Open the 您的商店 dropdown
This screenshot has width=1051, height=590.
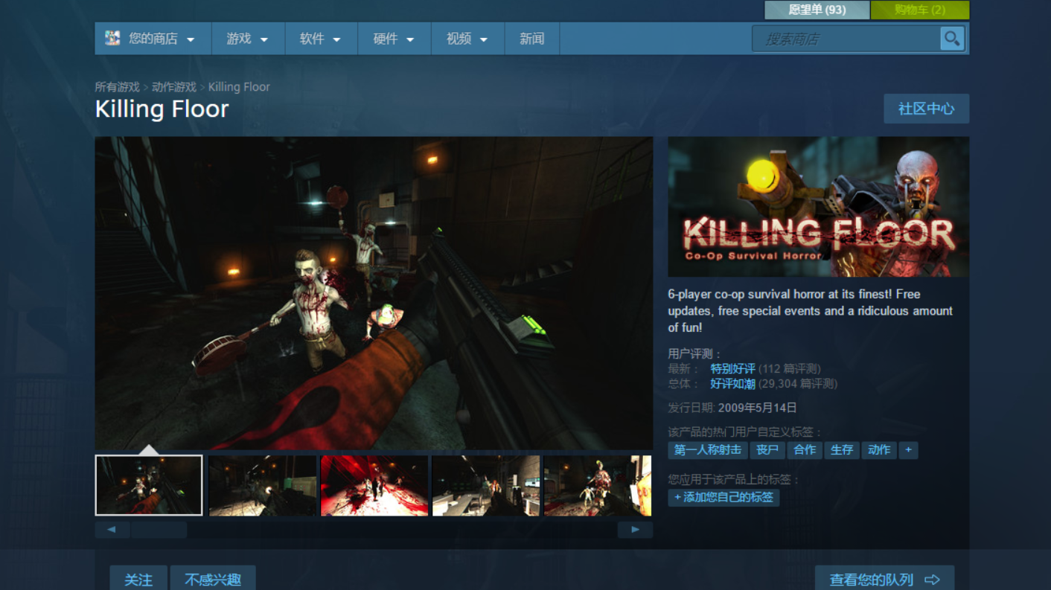click(153, 39)
